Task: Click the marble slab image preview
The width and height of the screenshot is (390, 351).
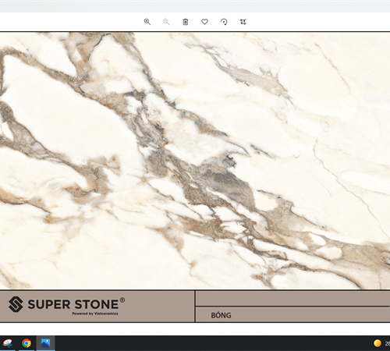Action: 195,161
